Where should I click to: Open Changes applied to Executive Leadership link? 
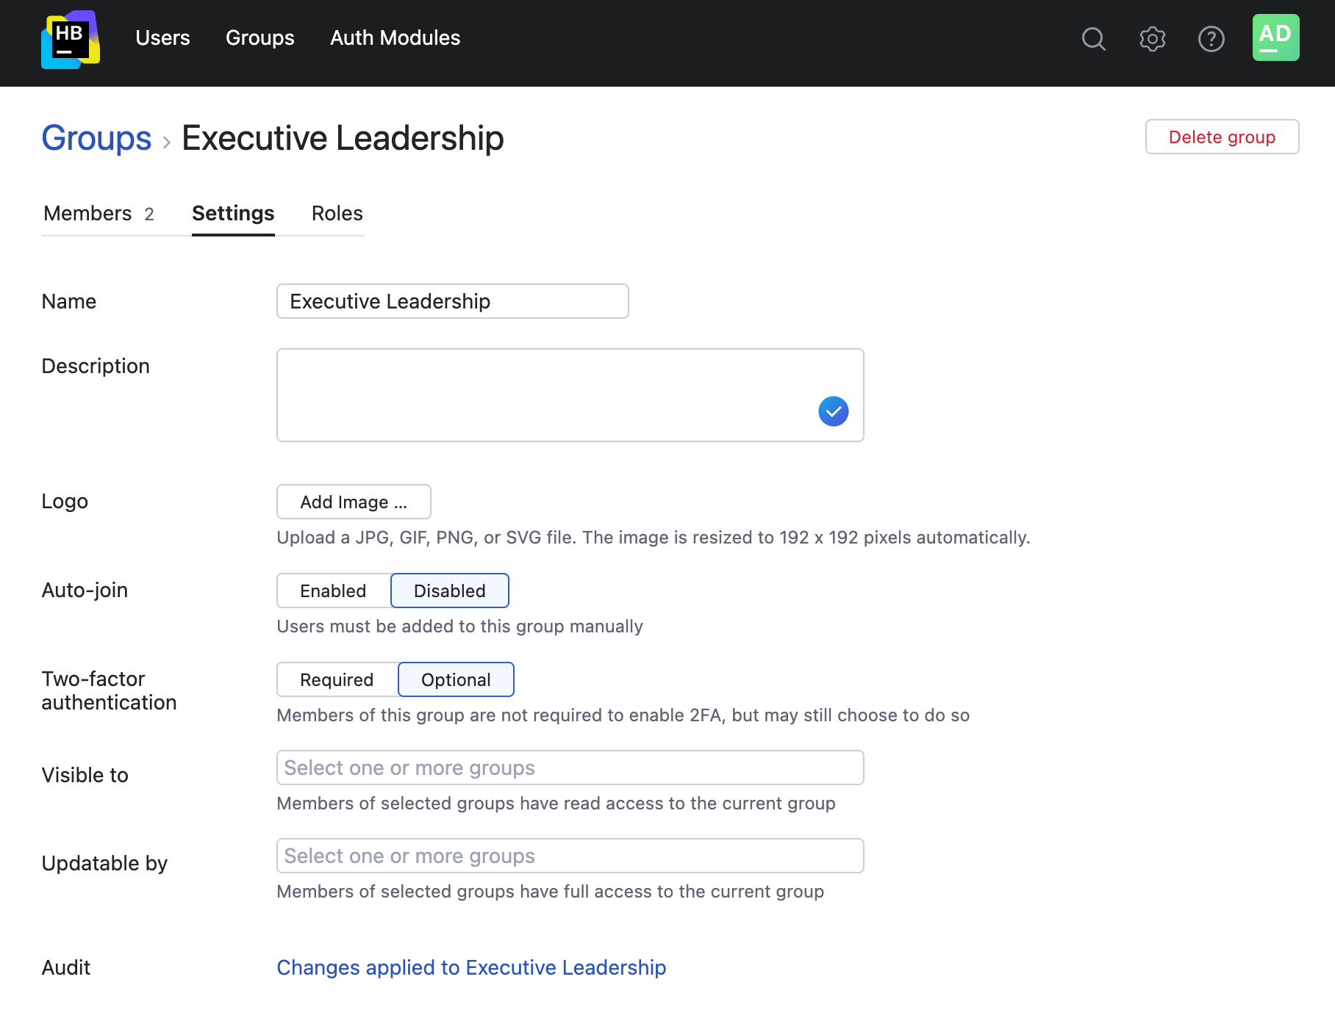471,968
